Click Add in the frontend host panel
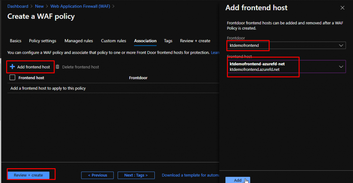 pos(238,180)
